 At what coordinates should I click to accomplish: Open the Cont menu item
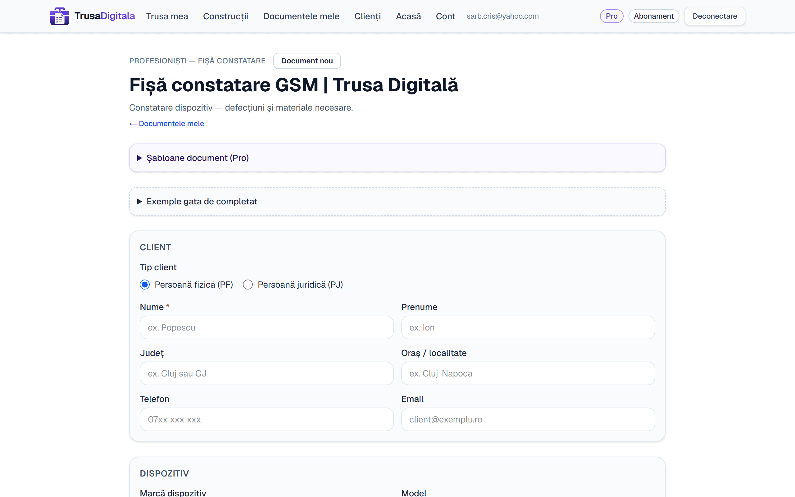pyautogui.click(x=445, y=16)
